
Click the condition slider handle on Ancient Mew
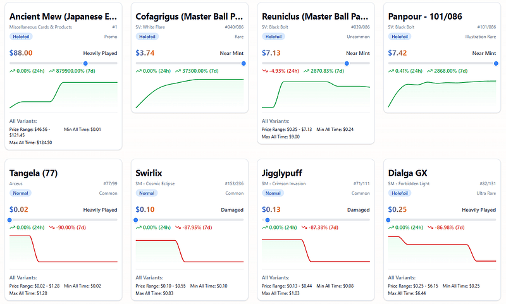(x=85, y=63)
